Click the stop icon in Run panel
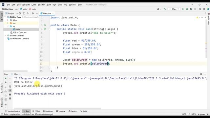This screenshot has width=210, height=118. point(6,88)
